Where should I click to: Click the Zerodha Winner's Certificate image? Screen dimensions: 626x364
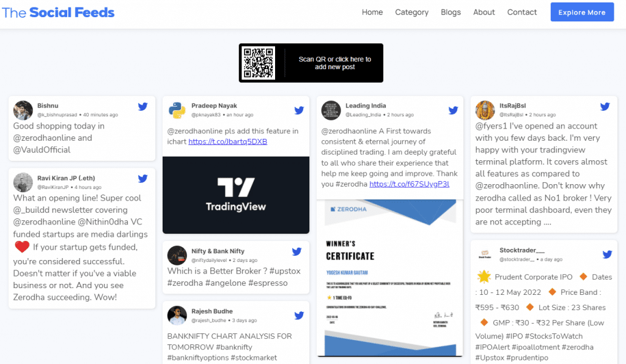(x=389, y=278)
